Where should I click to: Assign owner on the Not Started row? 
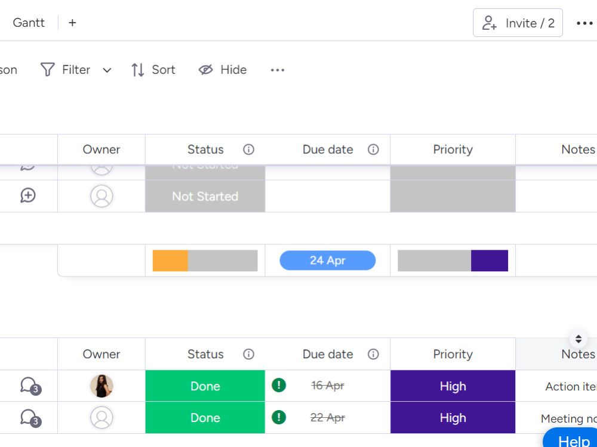click(x=101, y=196)
